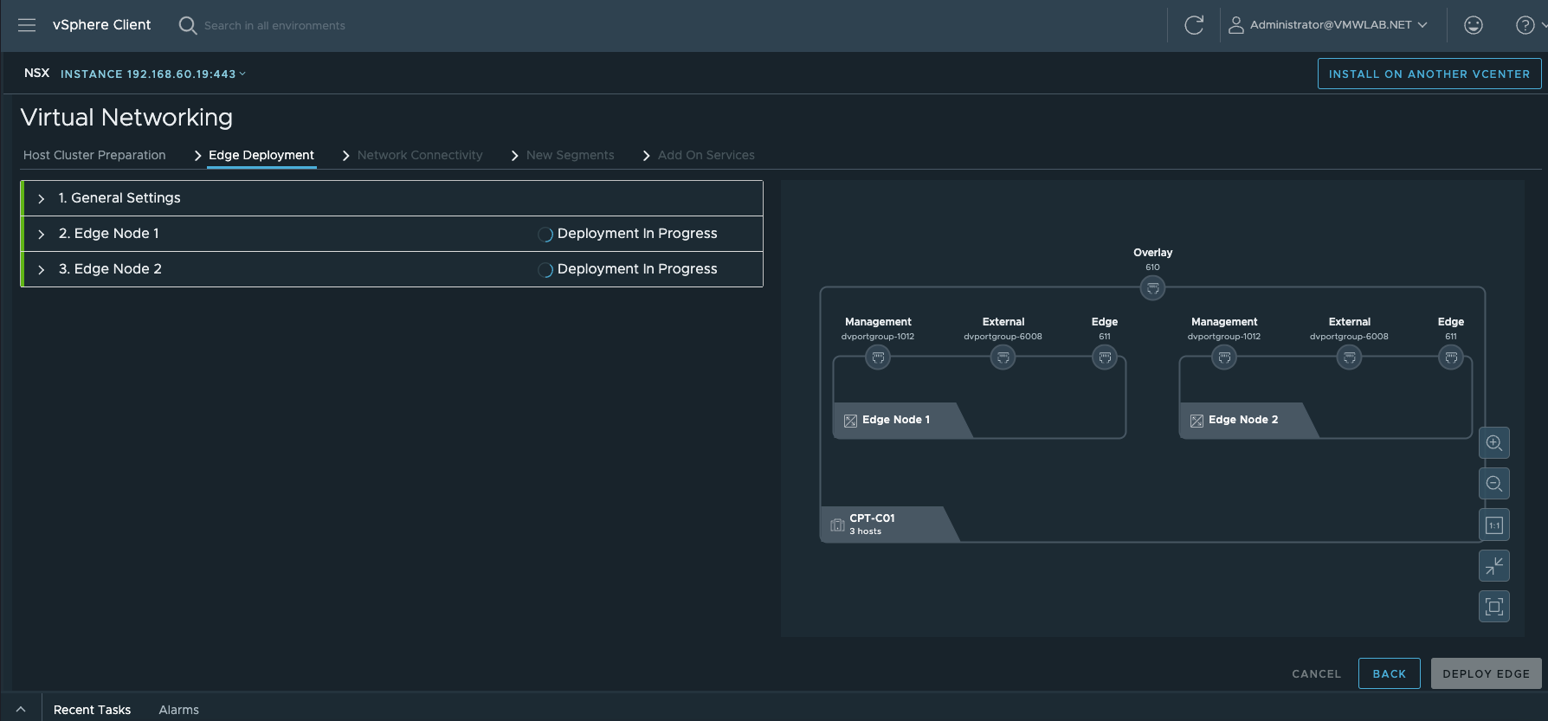Cancel the edge deployment wizard
The width and height of the screenshot is (1548, 721).
(x=1316, y=673)
